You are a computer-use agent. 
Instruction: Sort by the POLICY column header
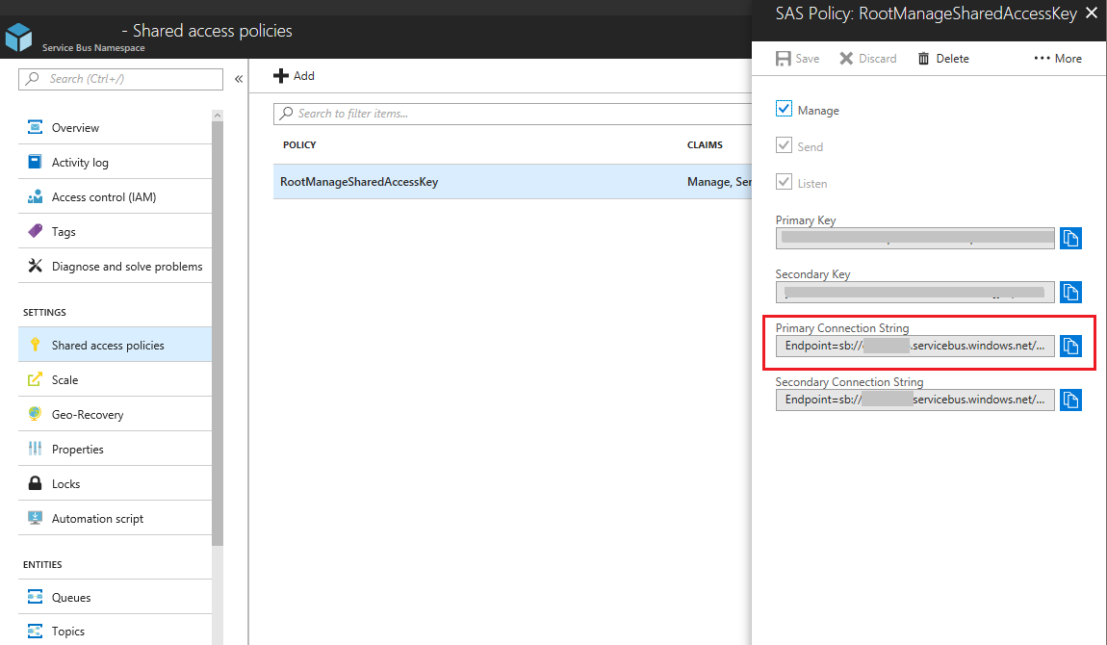299,144
